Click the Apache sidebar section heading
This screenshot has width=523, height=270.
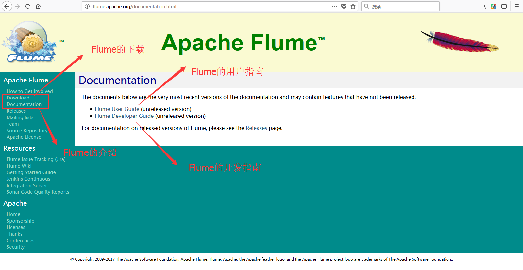point(15,203)
